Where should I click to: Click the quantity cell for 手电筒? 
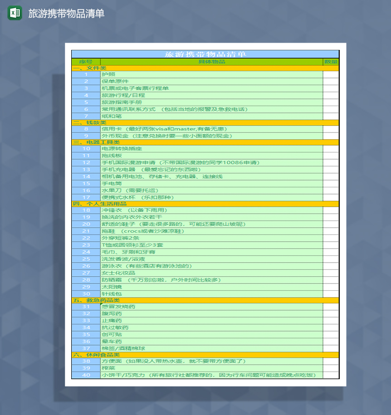point(331,183)
